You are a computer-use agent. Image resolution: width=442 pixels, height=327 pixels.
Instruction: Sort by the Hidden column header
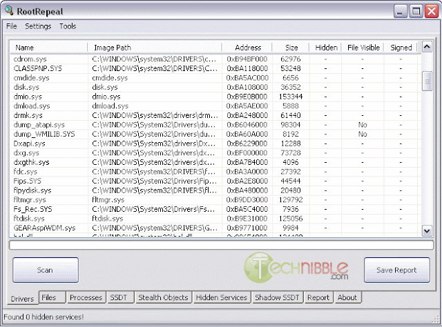pyautogui.click(x=325, y=48)
